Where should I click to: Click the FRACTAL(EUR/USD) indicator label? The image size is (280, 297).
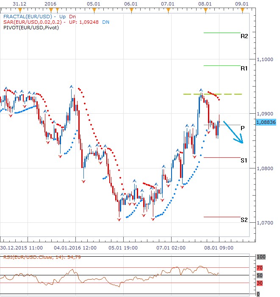27,16
